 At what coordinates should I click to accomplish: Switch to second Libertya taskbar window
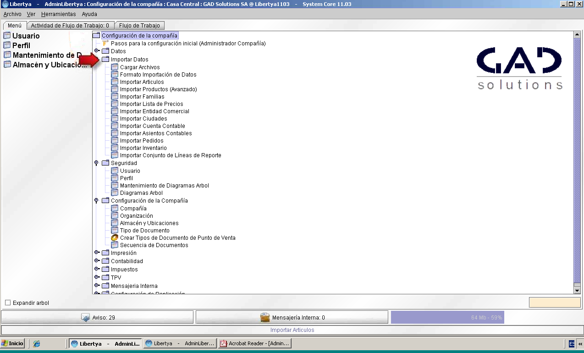(x=180, y=343)
